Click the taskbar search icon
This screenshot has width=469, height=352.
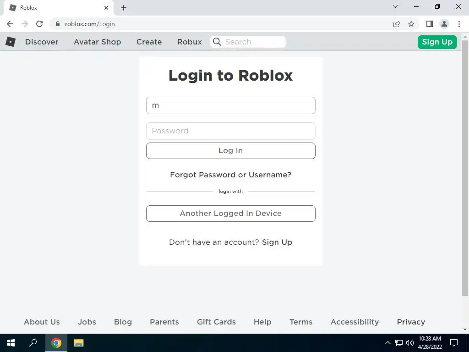pyautogui.click(x=33, y=343)
